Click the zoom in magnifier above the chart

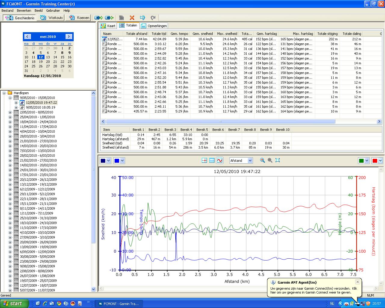(263, 160)
